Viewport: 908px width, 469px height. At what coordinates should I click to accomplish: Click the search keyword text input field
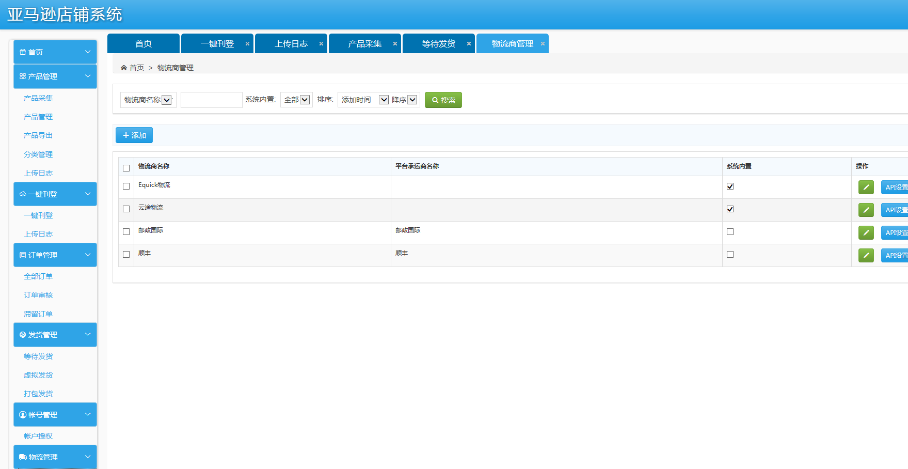click(x=211, y=100)
